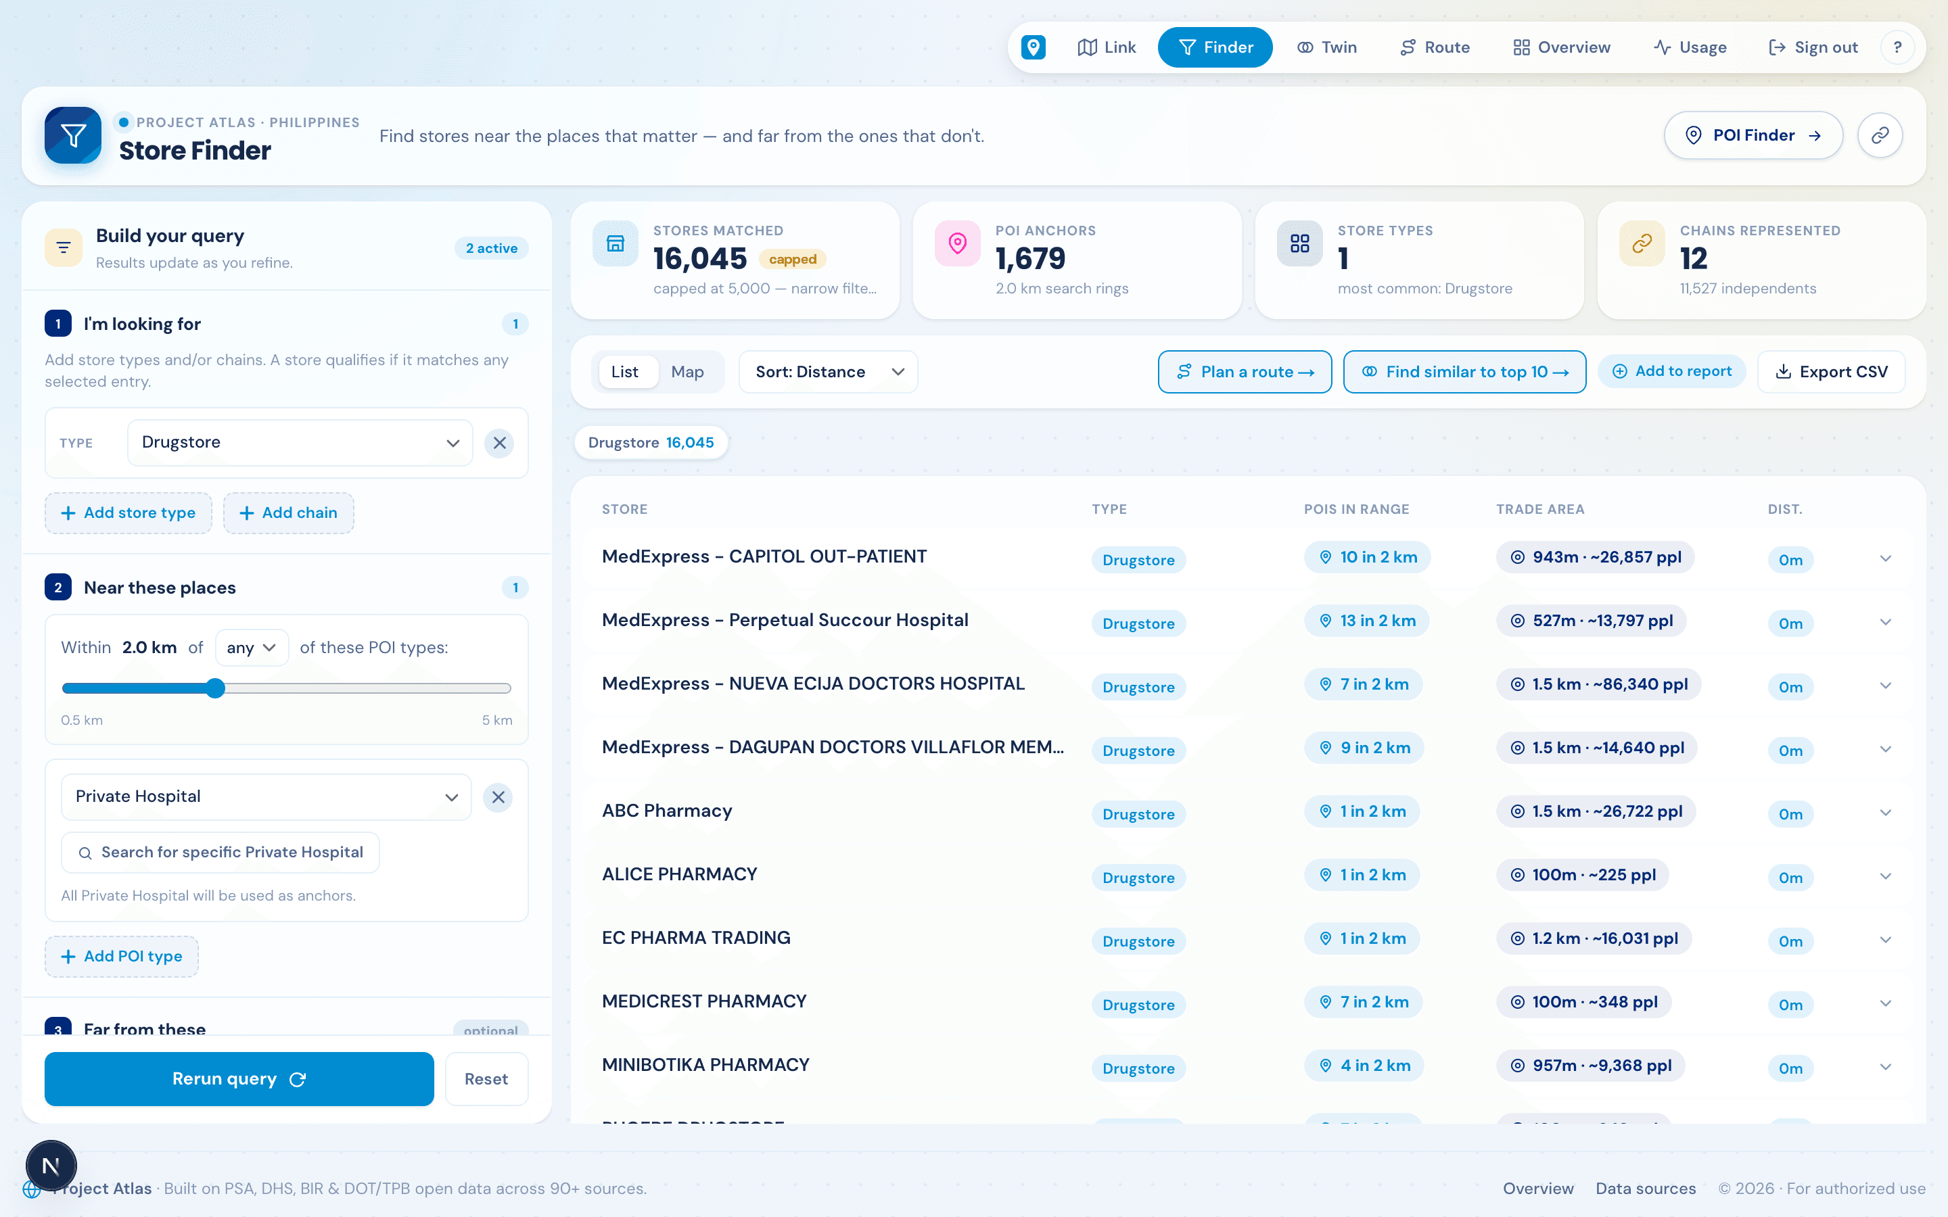Open the Route tab

click(1435, 47)
